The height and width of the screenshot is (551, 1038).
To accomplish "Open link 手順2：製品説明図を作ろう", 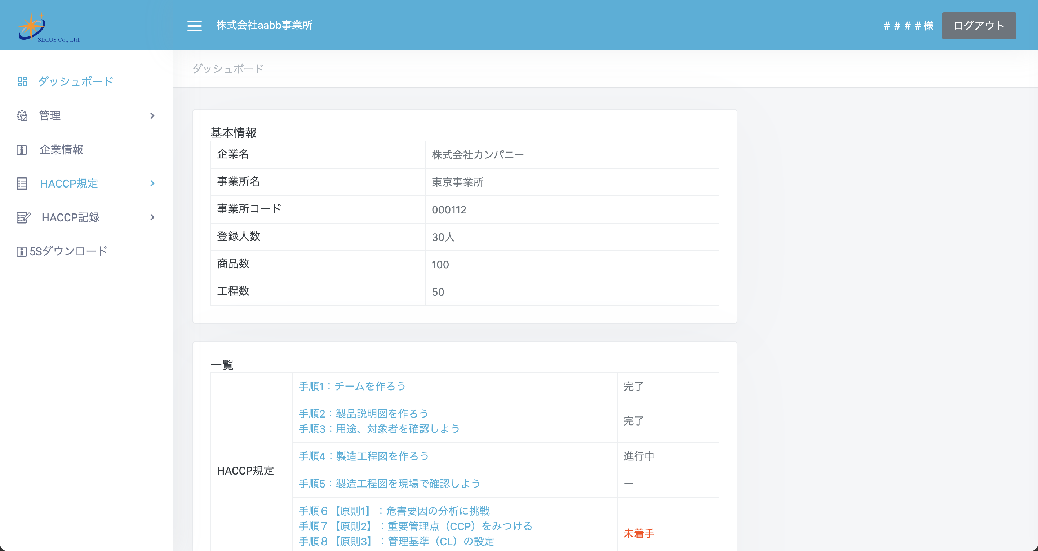I will pyautogui.click(x=363, y=414).
